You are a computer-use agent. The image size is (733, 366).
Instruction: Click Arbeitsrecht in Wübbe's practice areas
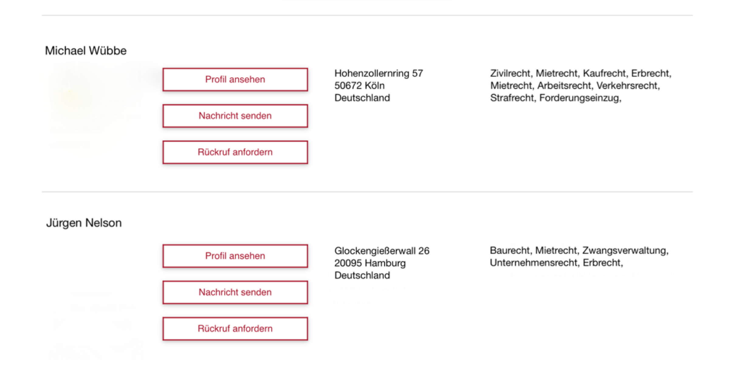564,86
